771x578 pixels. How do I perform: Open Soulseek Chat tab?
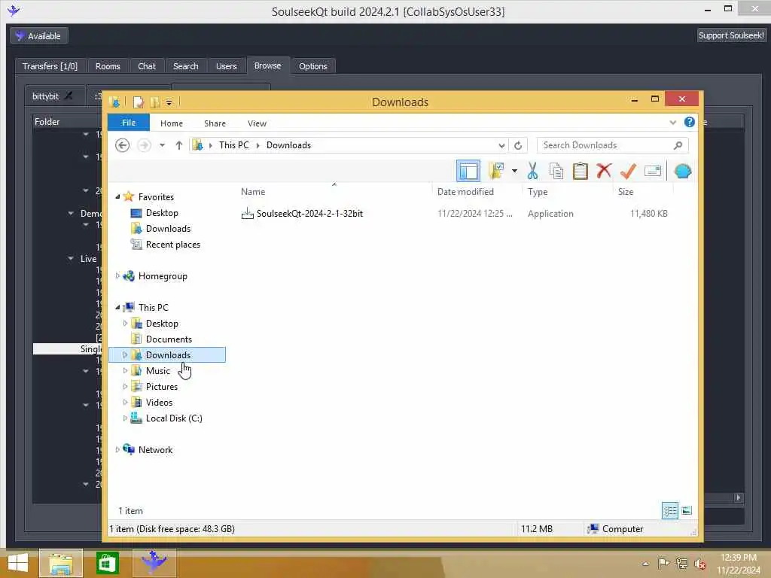click(147, 66)
